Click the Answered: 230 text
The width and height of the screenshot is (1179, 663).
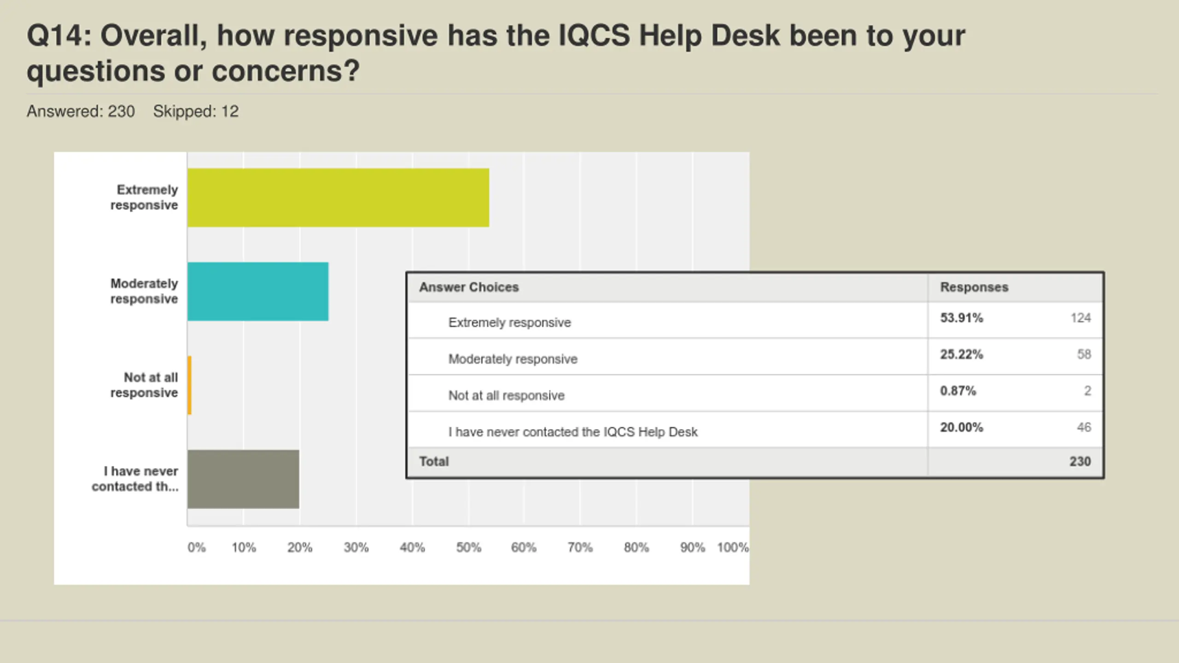(x=81, y=111)
